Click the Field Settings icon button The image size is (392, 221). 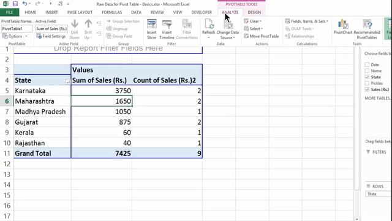(51, 36)
